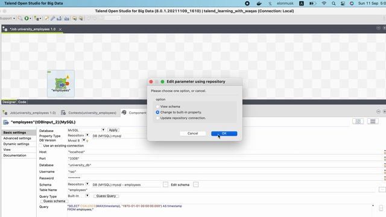386x217 pixels.
Task: Select Change to built-in property option
Action: 157,112
